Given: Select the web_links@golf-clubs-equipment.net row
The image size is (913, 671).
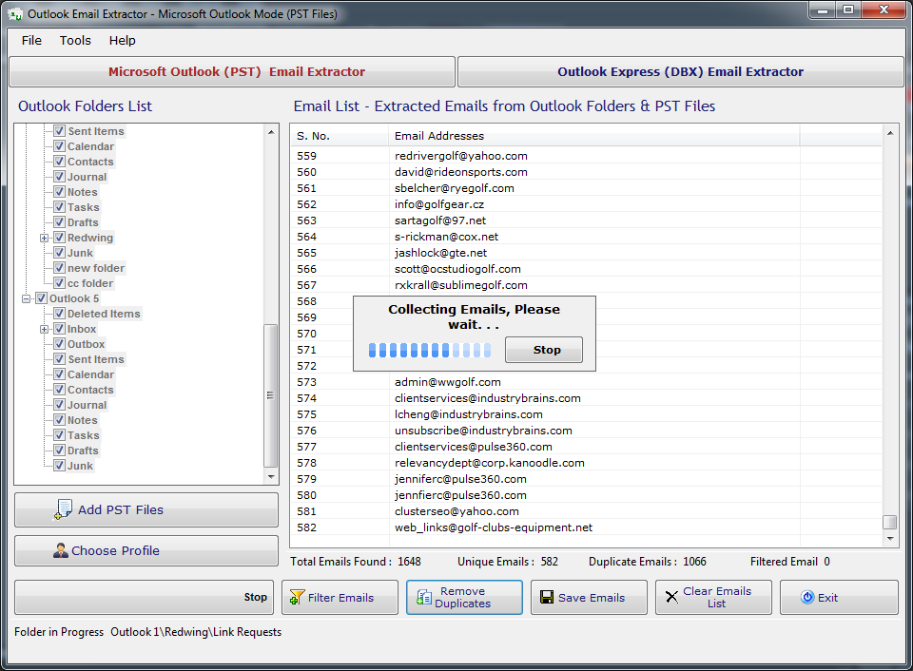Looking at the screenshot, I should [587, 527].
